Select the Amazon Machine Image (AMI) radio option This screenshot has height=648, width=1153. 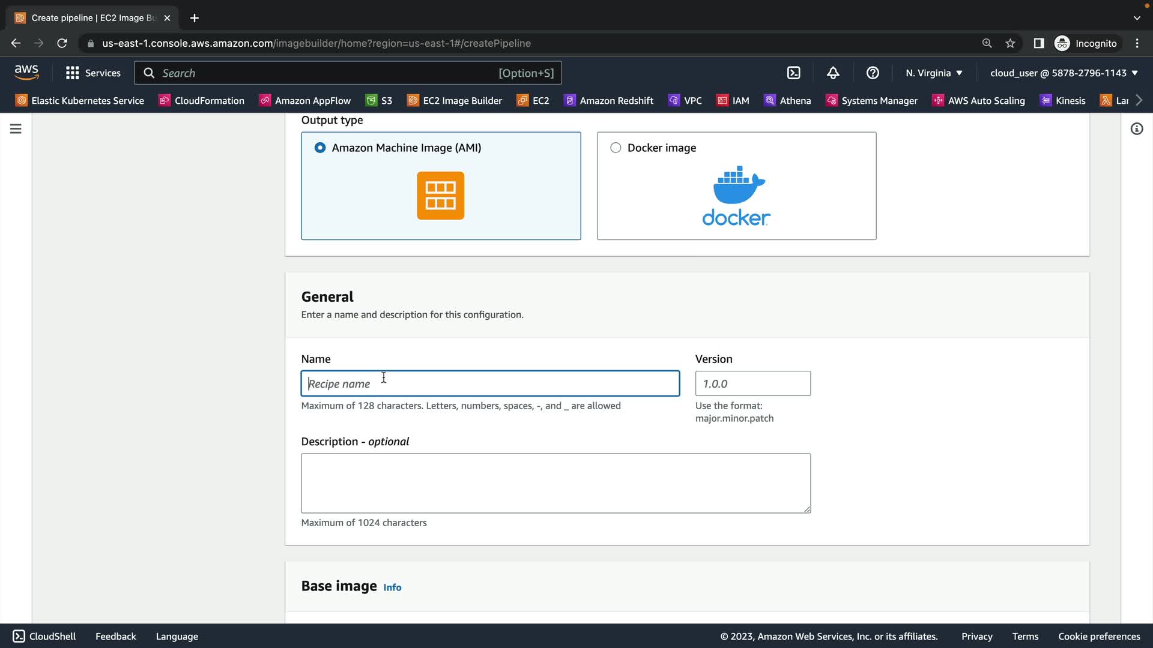tap(320, 148)
